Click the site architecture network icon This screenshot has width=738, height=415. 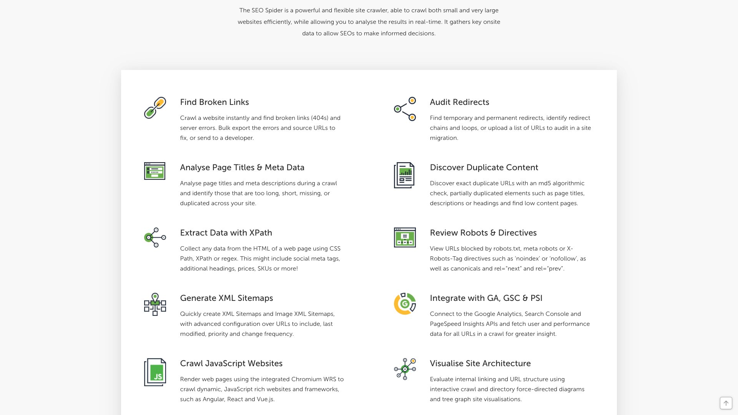point(405,369)
